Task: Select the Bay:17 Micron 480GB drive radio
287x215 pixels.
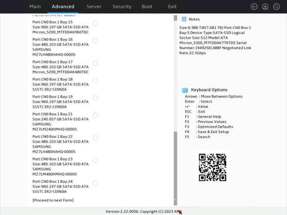Action: tap(95, 63)
